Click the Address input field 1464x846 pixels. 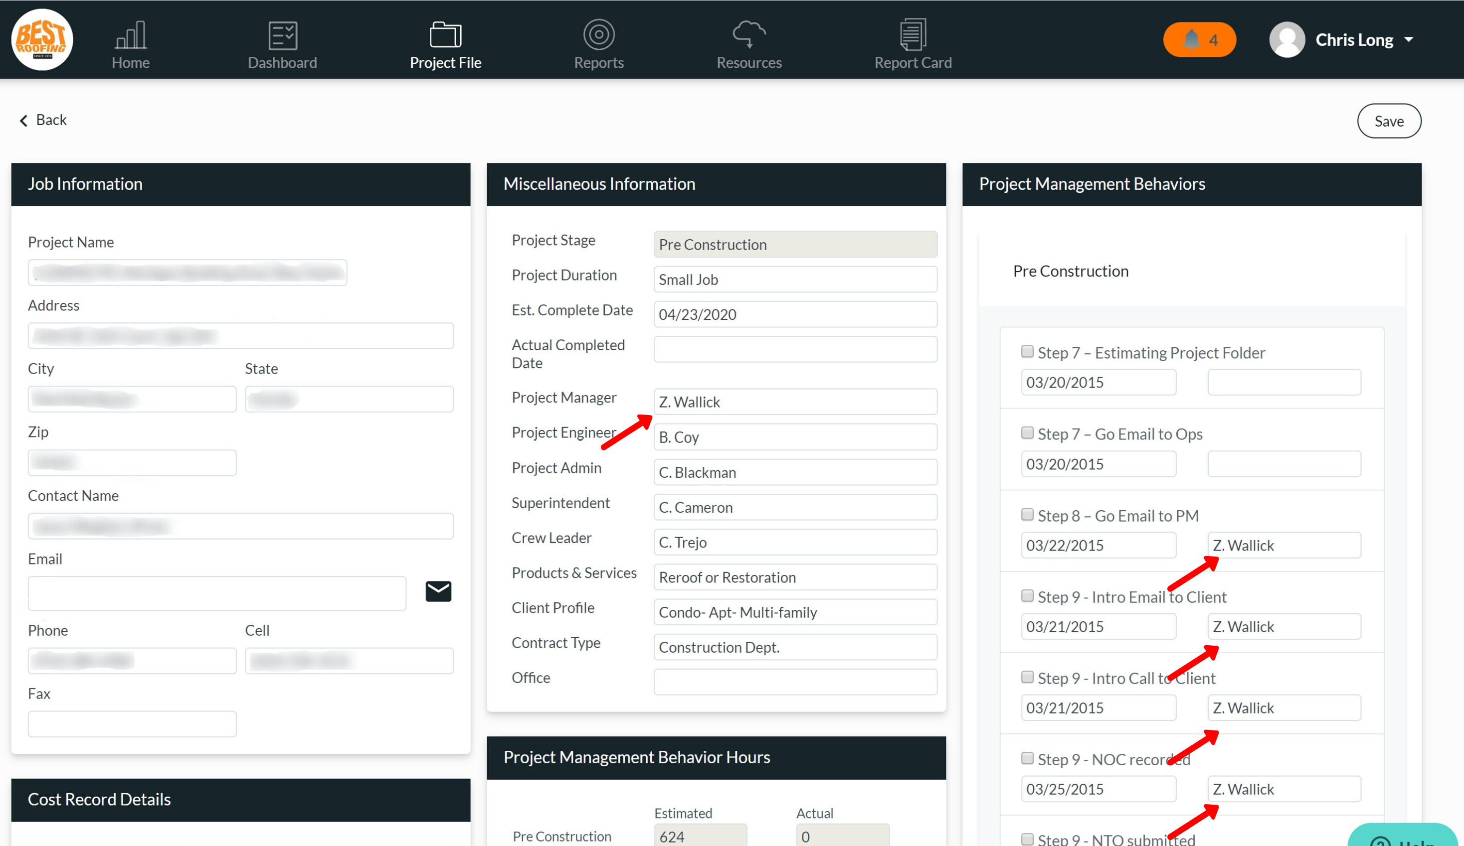tap(240, 336)
